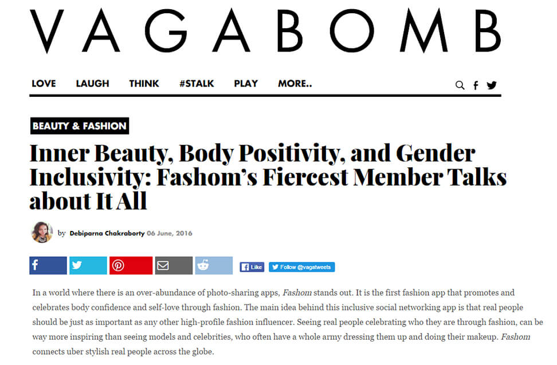
Task: Go to the THINK section
Action: coord(144,84)
